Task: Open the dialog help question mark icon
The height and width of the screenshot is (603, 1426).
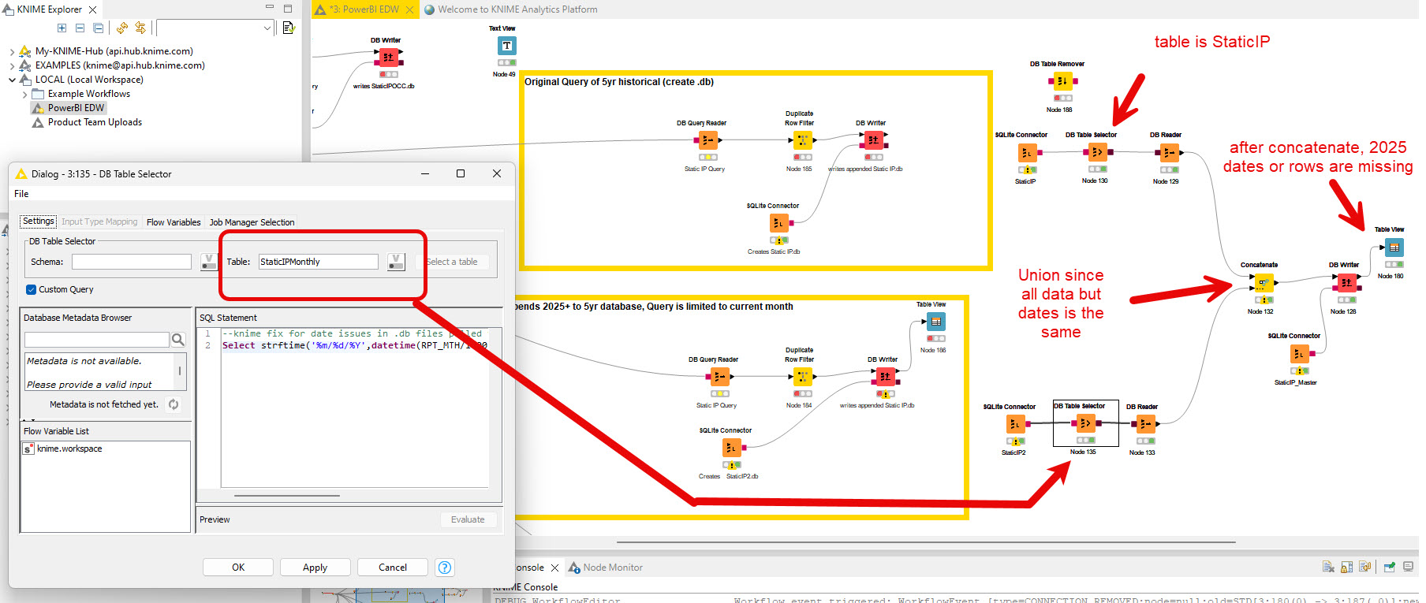Action: point(445,568)
